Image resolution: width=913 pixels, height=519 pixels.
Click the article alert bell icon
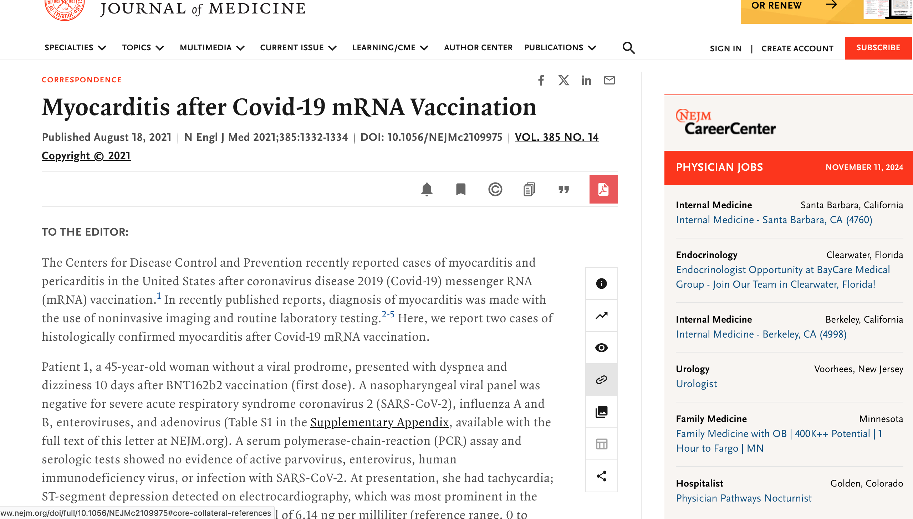click(x=427, y=189)
